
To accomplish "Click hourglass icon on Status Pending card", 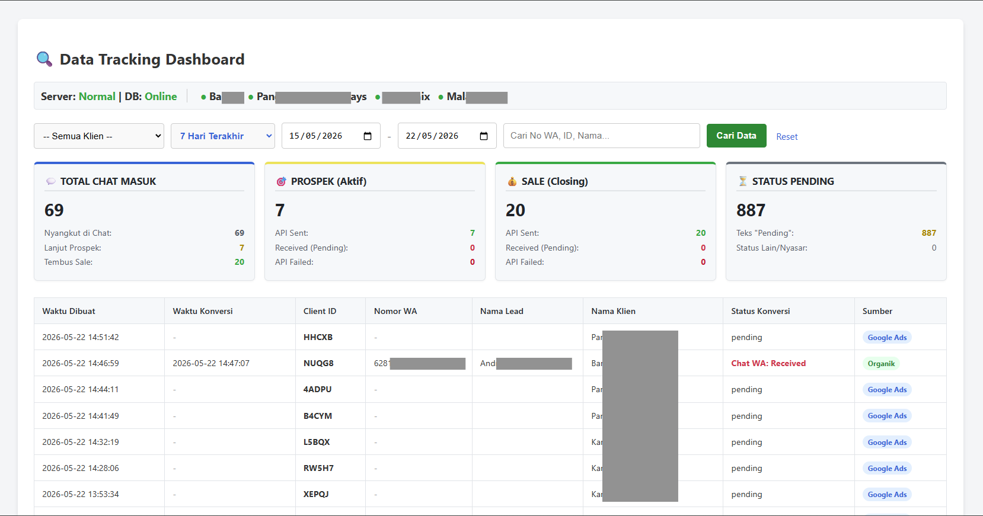I will coord(742,181).
